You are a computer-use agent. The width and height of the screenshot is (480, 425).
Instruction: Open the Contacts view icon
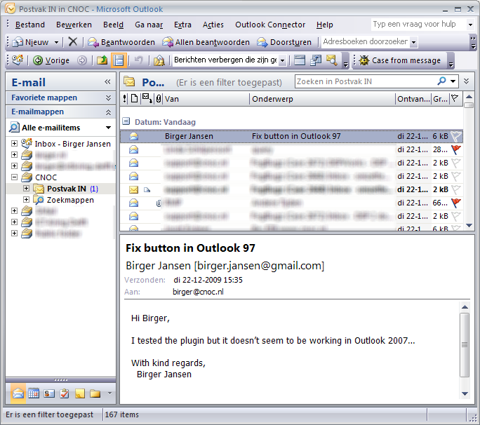[x=49, y=393]
